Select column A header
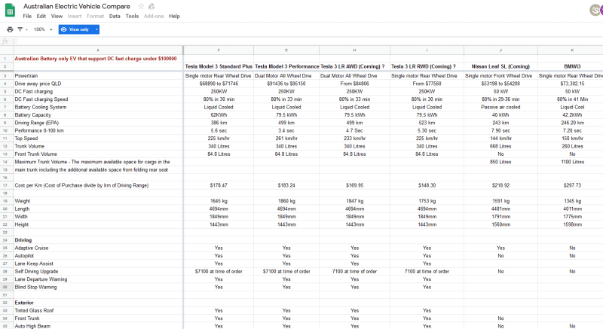The width and height of the screenshot is (603, 329). 98,50
